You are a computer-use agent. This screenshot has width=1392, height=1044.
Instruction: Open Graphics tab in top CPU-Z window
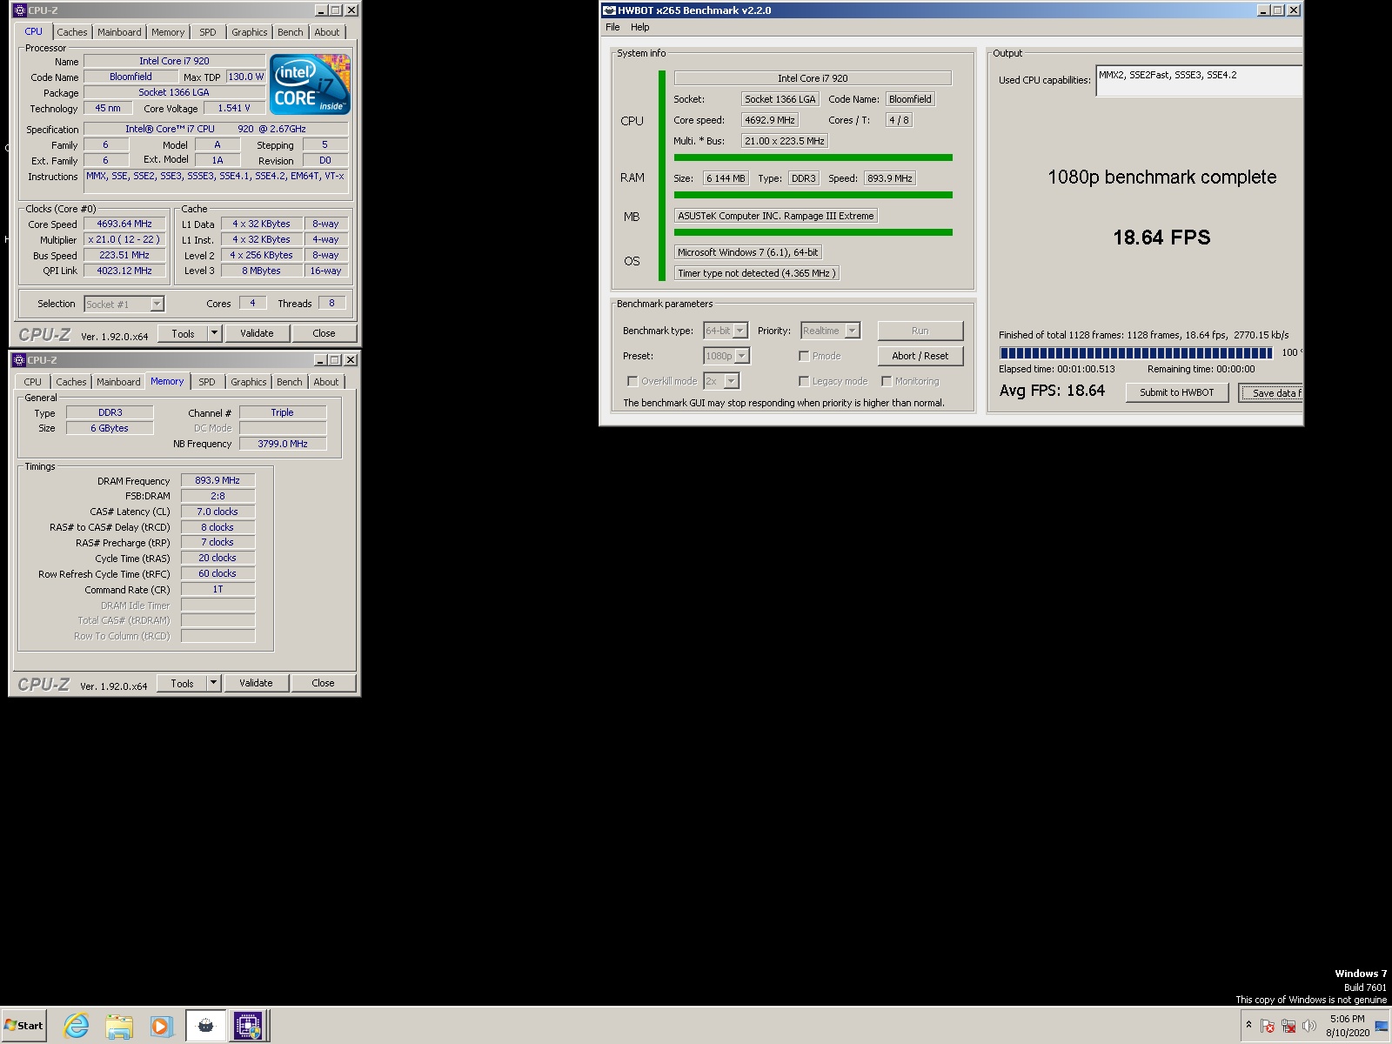click(250, 32)
